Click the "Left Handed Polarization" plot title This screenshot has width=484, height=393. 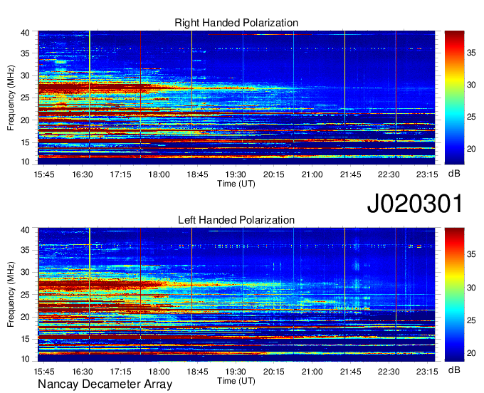236,220
